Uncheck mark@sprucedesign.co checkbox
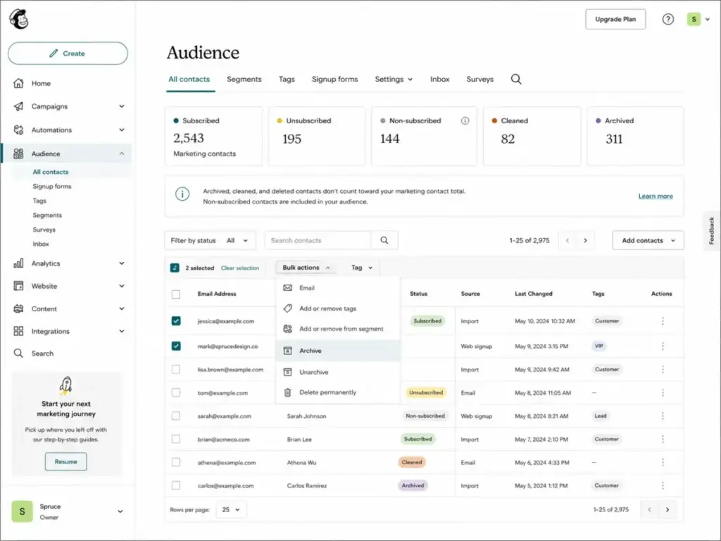Screen dimensions: 721x541 tap(175, 346)
